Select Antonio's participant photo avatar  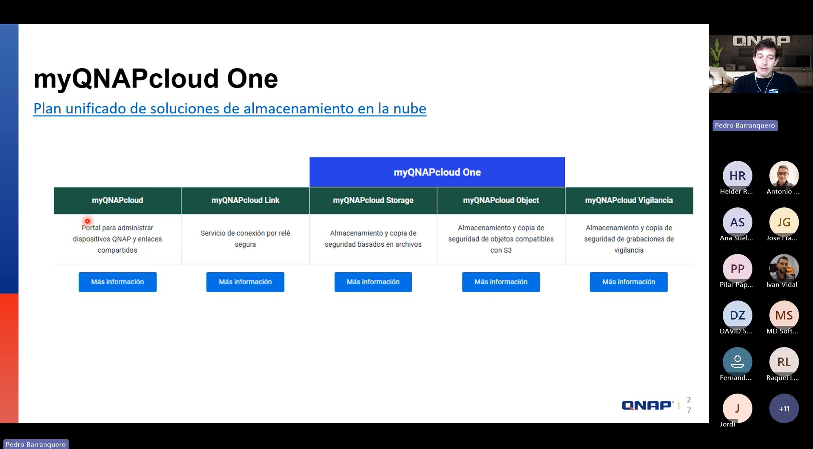pyautogui.click(x=784, y=176)
